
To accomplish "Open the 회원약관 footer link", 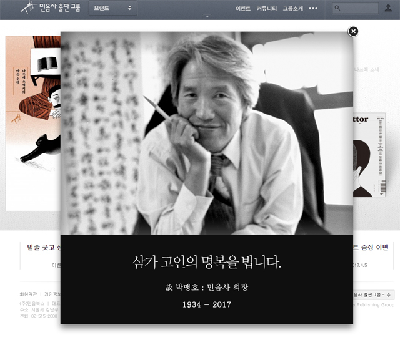I will [x=29, y=294].
